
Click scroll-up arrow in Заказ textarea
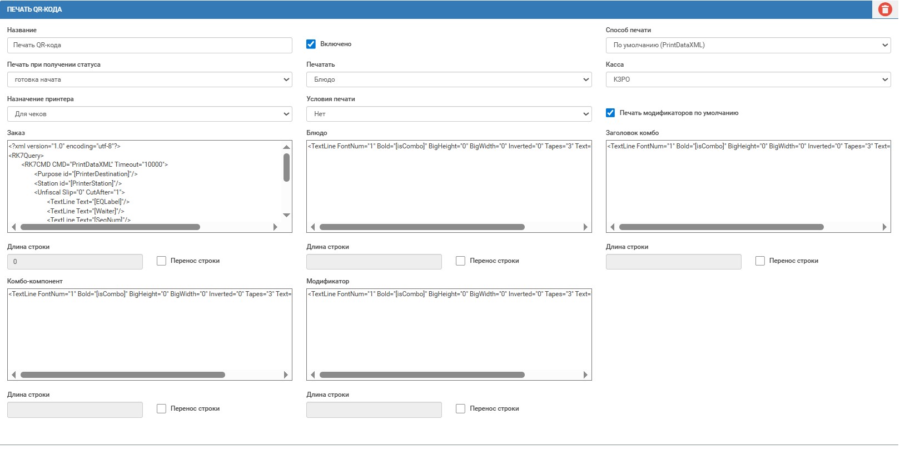tap(286, 147)
